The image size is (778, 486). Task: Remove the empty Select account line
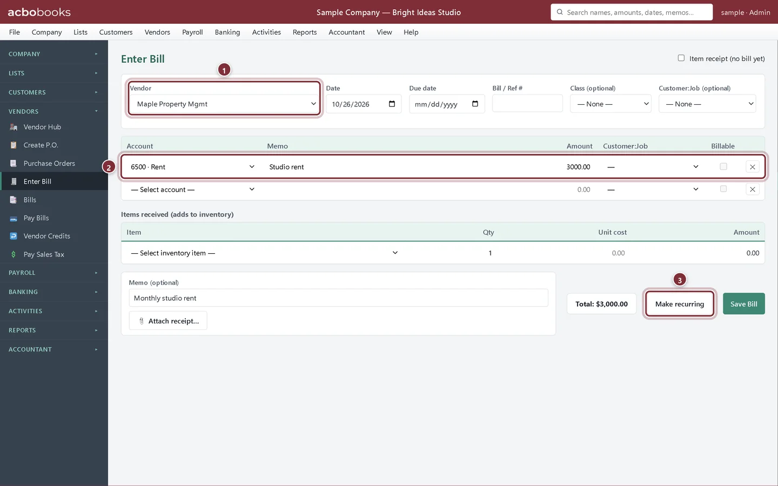(753, 190)
